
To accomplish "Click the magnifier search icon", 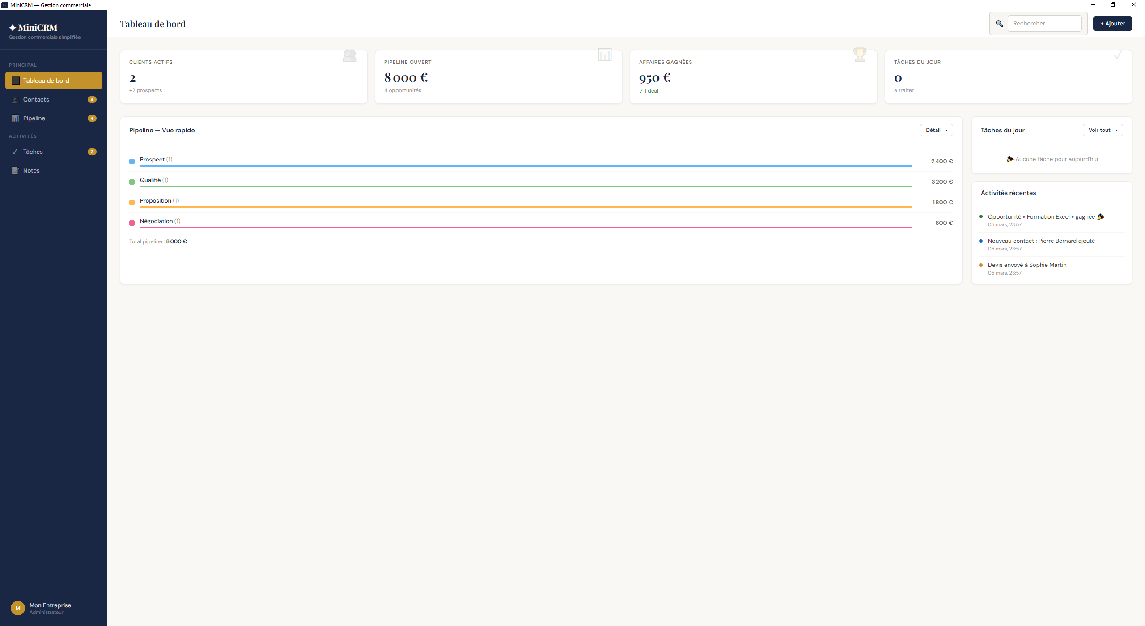I will [999, 24].
